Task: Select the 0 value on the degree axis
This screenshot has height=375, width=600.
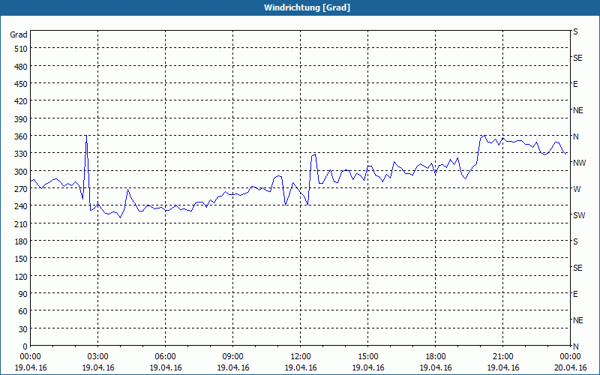Action: point(25,346)
